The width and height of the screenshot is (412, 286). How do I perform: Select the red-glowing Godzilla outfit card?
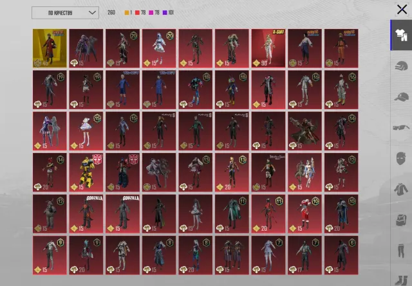click(x=86, y=214)
